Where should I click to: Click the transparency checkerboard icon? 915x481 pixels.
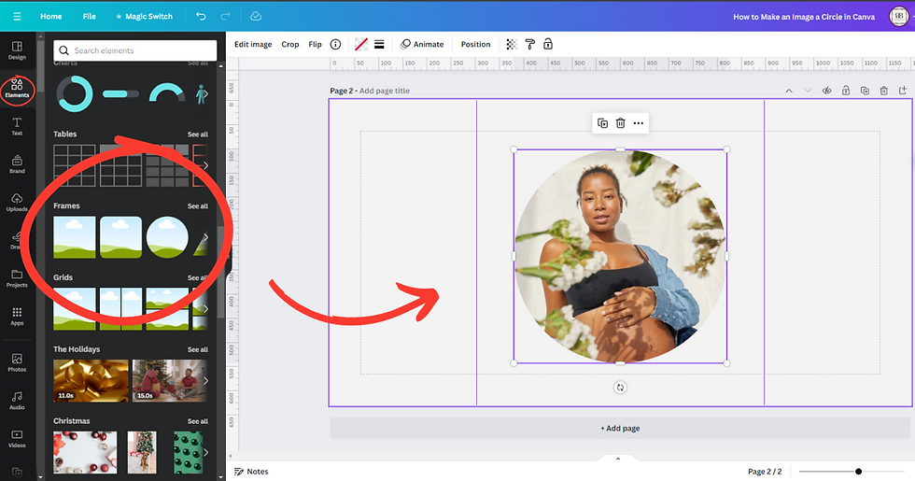pos(512,45)
